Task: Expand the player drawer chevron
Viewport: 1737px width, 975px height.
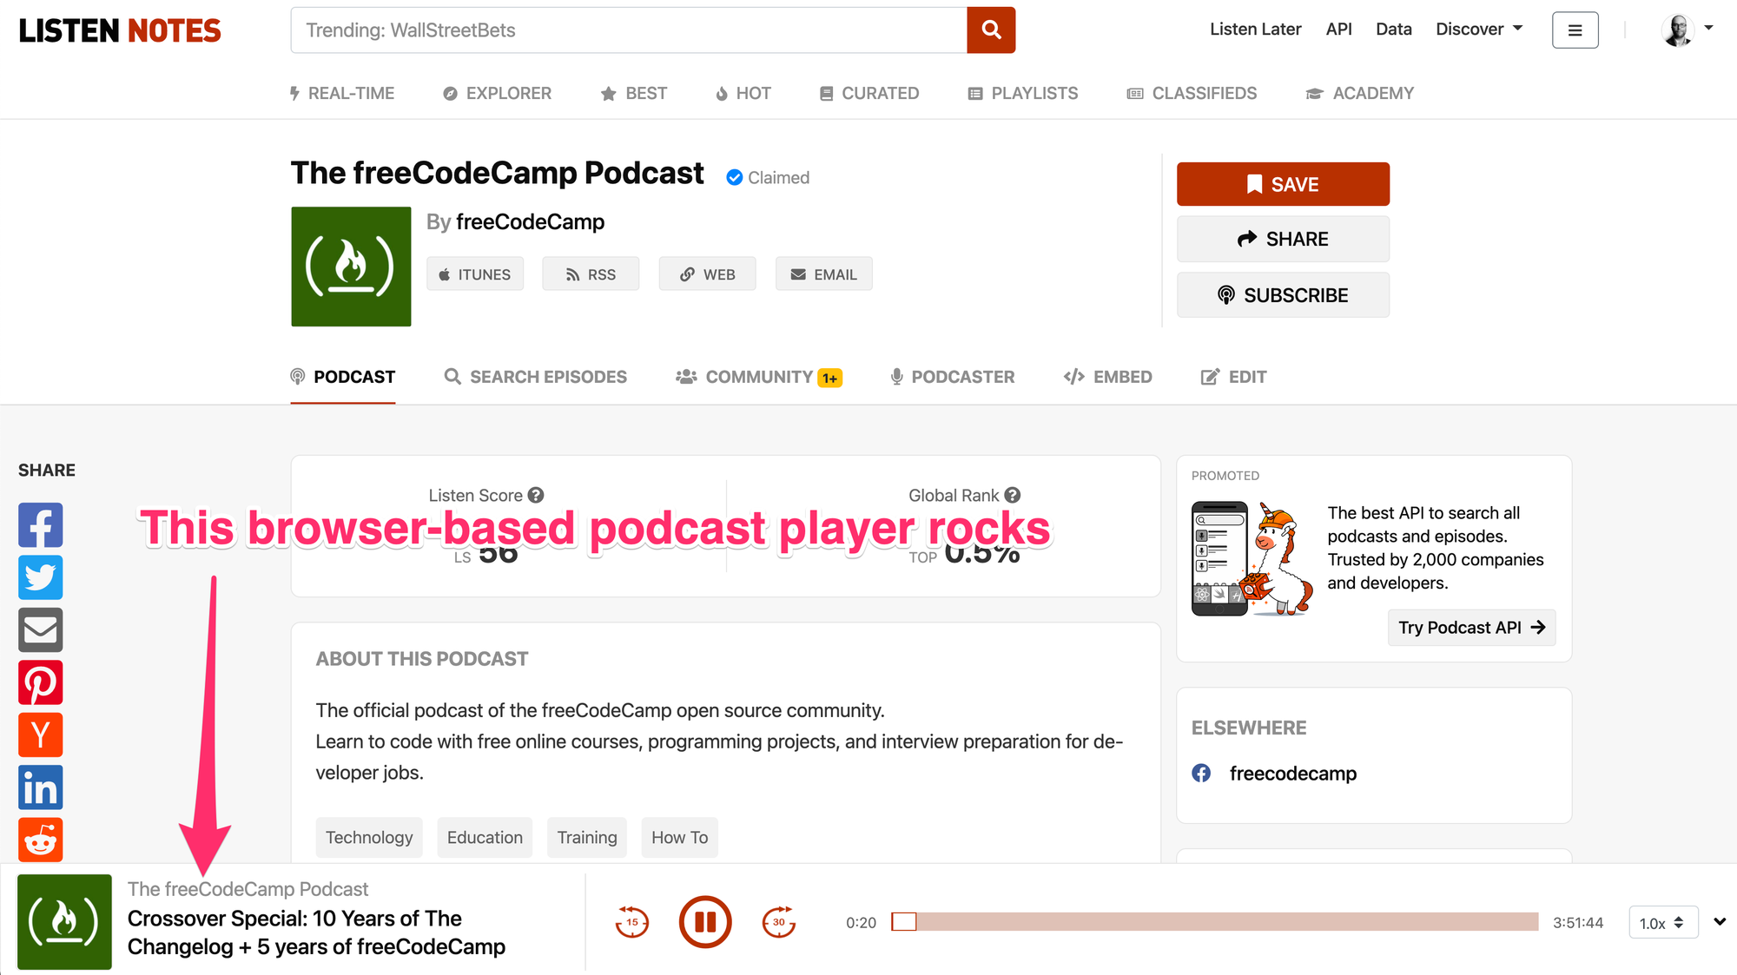Action: coord(1718,920)
